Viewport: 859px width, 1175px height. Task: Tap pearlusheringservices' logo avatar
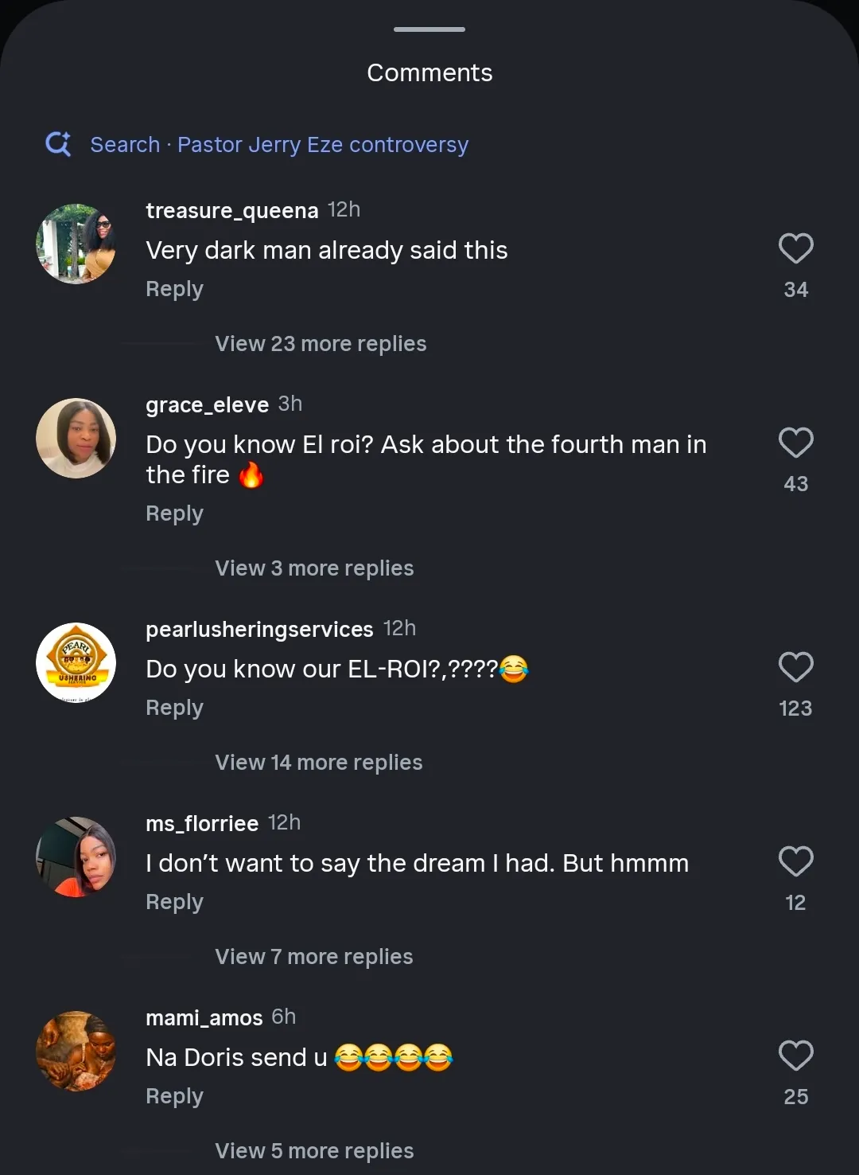(76, 662)
